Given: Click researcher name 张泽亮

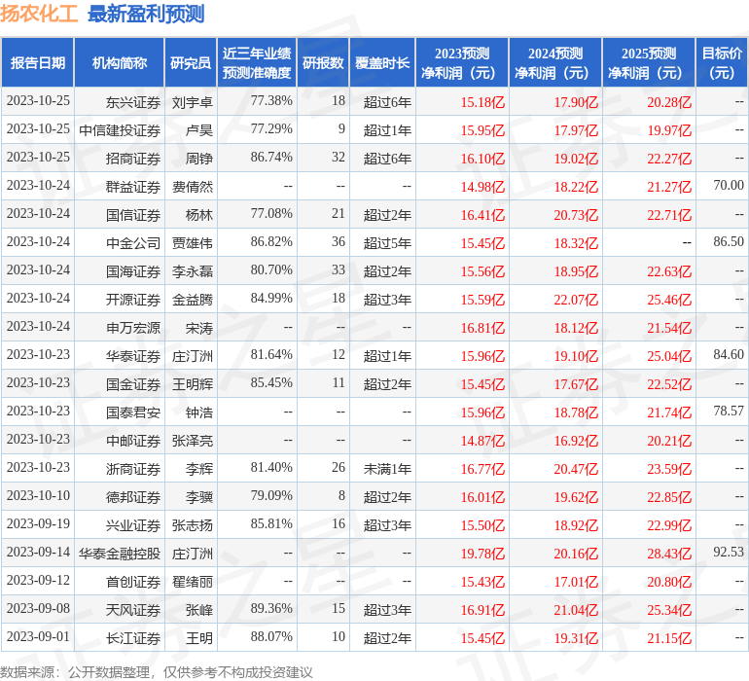Looking at the screenshot, I should tap(193, 441).
